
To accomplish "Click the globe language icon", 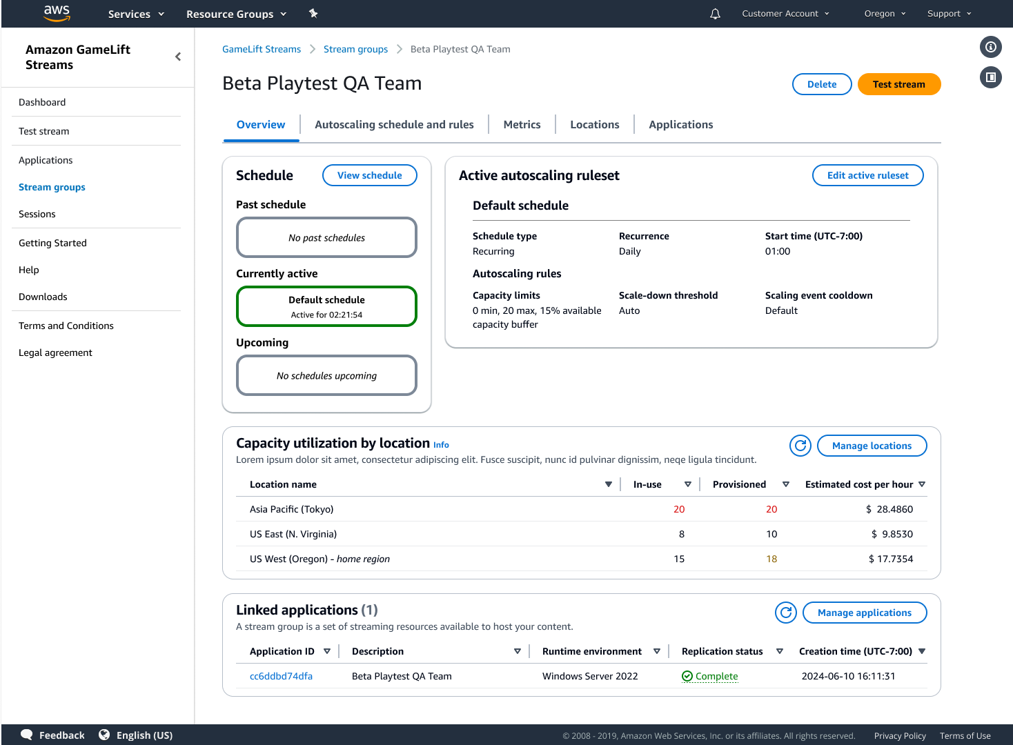I will 104,735.
